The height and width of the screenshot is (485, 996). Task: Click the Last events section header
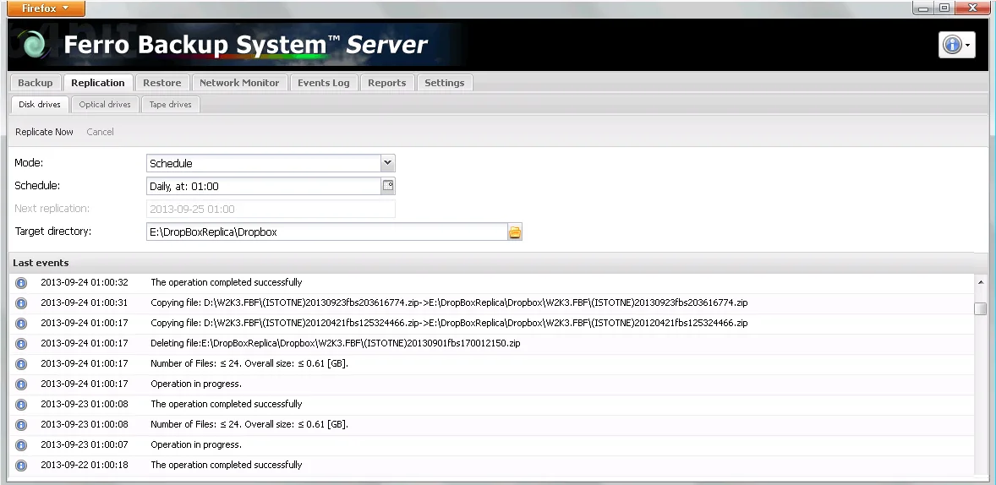(x=491, y=263)
